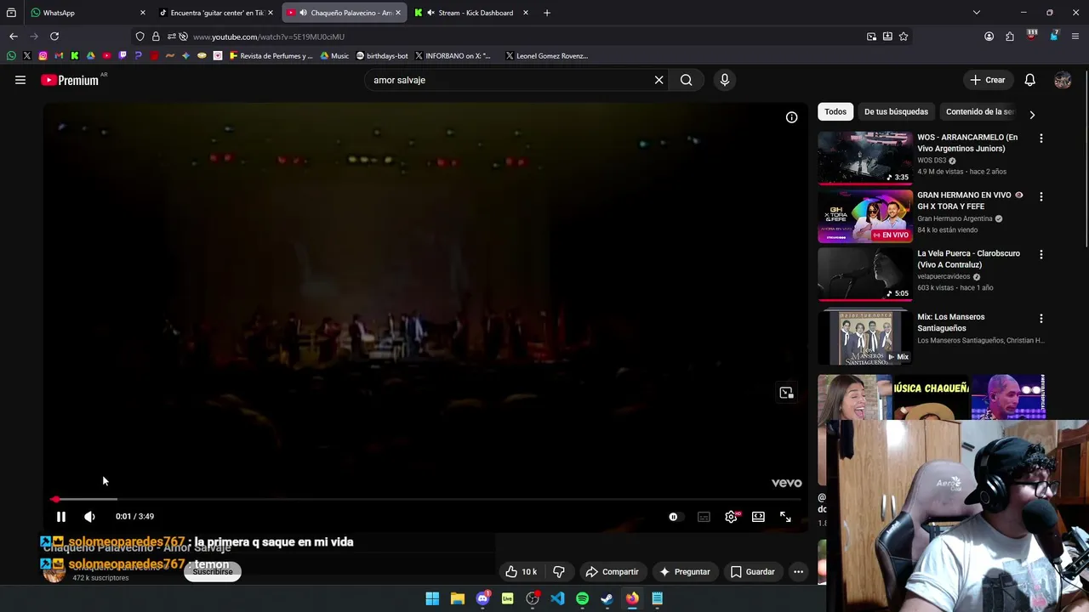The width and height of the screenshot is (1089, 612).
Task: Select the 'De tus búsquedas' chip
Action: point(896,111)
